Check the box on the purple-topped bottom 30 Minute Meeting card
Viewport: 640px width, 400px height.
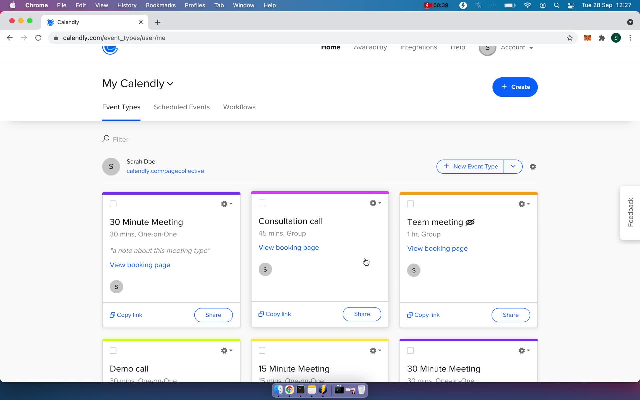point(410,350)
